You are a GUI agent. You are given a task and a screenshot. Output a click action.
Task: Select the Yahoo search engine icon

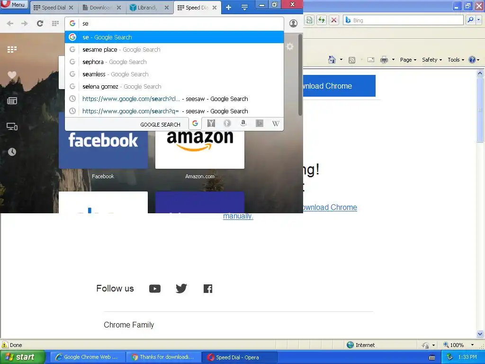pos(211,124)
